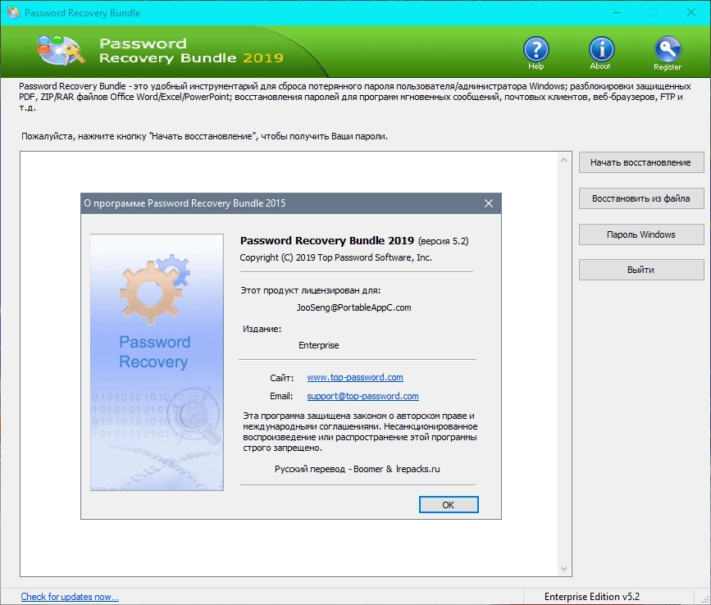Viewport: 711px width, 605px height.
Task: Click the Русский перевод credit line
Action: pyautogui.click(x=358, y=469)
